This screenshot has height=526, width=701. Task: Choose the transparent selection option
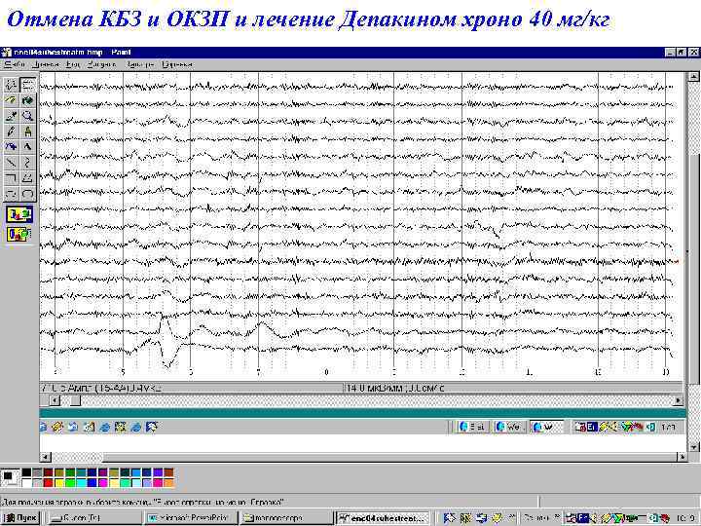[19, 234]
